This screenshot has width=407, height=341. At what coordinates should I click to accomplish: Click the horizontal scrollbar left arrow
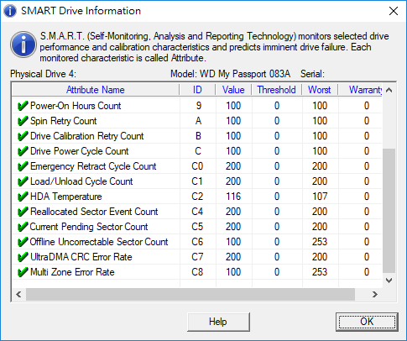(18, 294)
